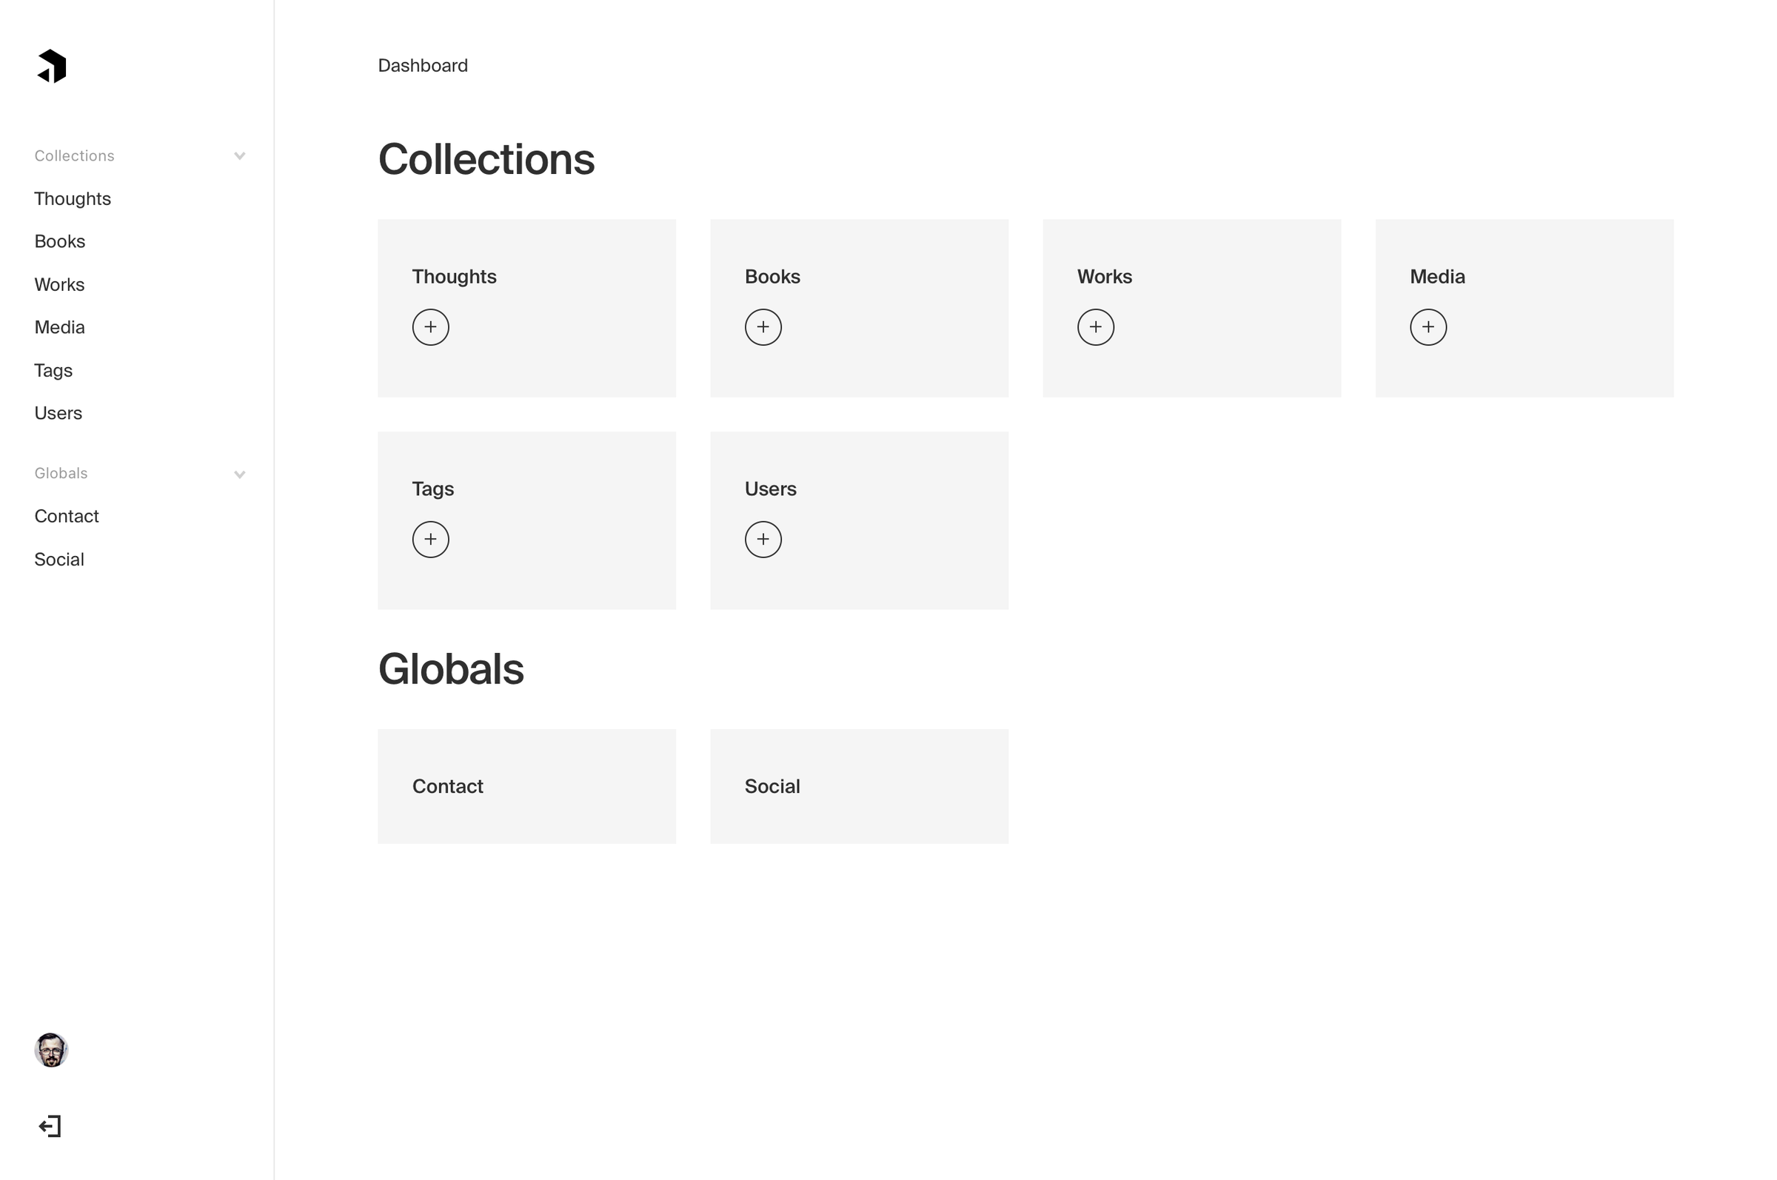Select the Contact menu item
This screenshot has width=1777, height=1180.
pos(66,515)
